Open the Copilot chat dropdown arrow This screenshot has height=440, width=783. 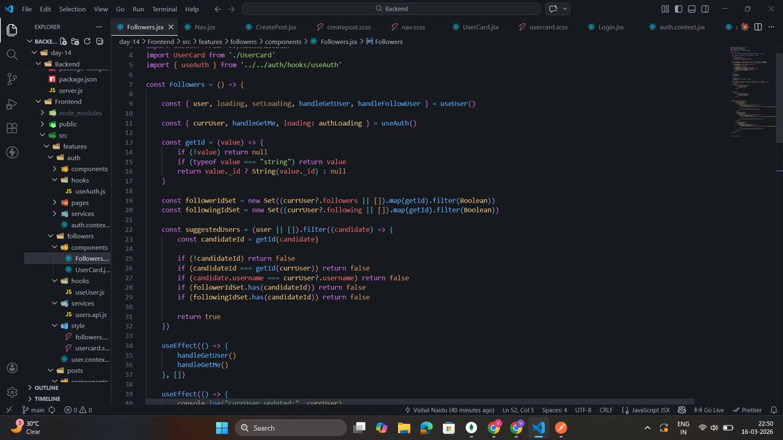[565, 9]
